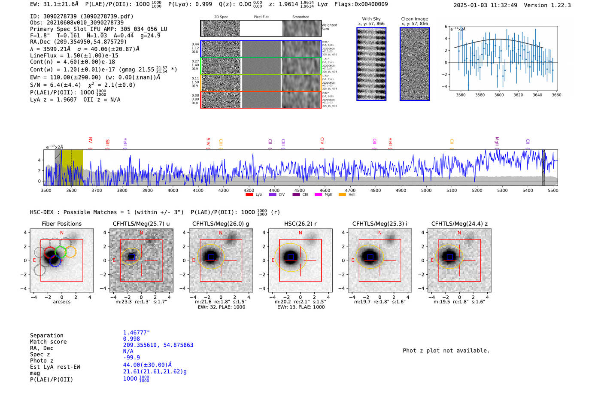Click the With Sky image panel
This screenshot has height=409, width=601.
click(371, 64)
